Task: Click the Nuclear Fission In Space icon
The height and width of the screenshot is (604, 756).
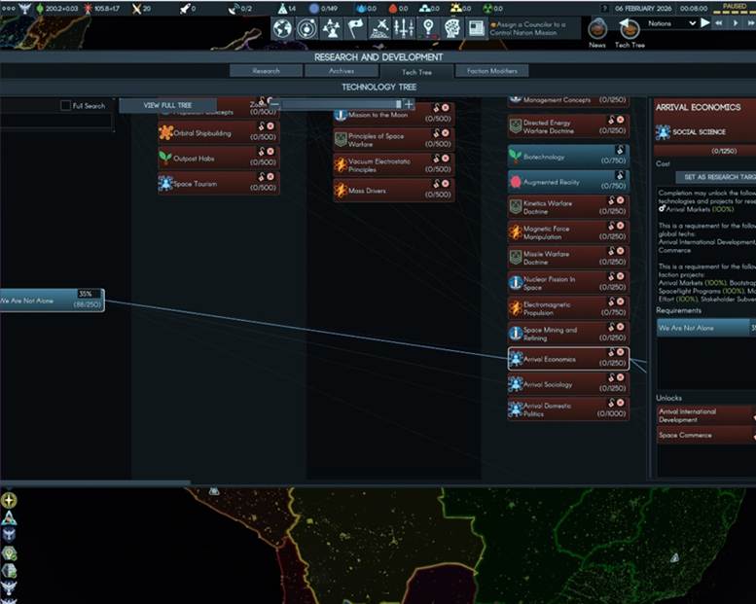Action: (x=516, y=282)
